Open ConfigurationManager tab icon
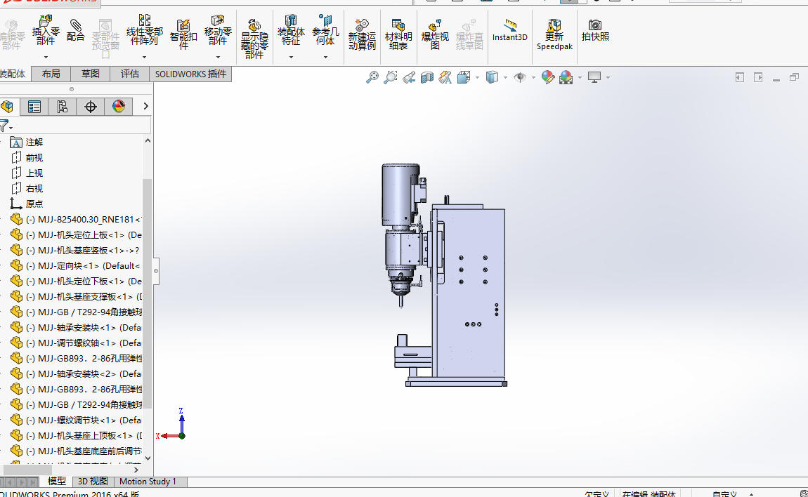Image resolution: width=808 pixels, height=497 pixels. coord(63,107)
